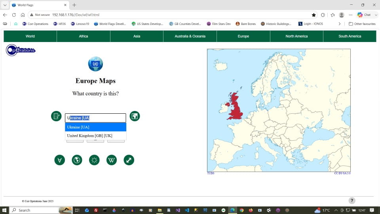This screenshot has height=214, width=380.
Task: Click the browser profile avatar
Action: point(342,15)
